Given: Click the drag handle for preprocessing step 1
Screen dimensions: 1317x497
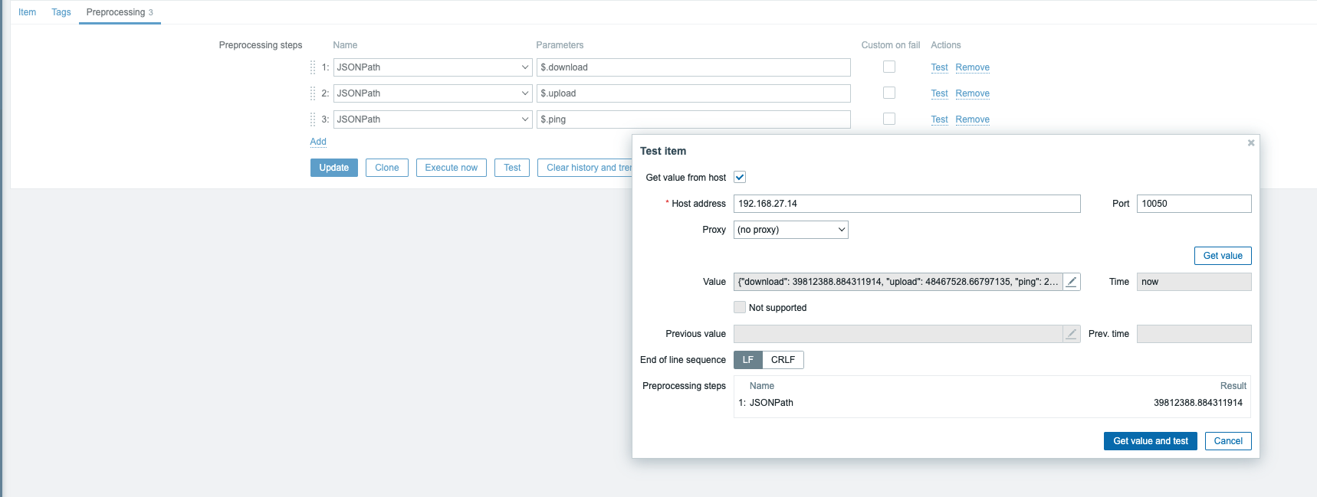Looking at the screenshot, I should 313,67.
